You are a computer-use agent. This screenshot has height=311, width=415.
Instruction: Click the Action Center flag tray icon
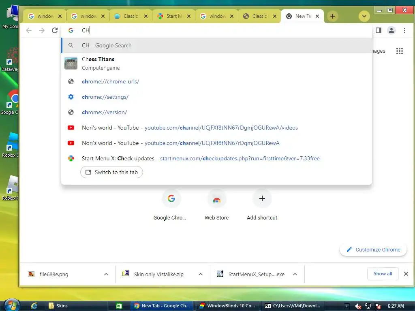tap(378, 306)
